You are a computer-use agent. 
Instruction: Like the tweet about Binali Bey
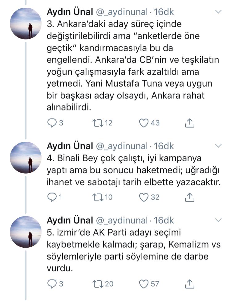[x=144, y=197]
